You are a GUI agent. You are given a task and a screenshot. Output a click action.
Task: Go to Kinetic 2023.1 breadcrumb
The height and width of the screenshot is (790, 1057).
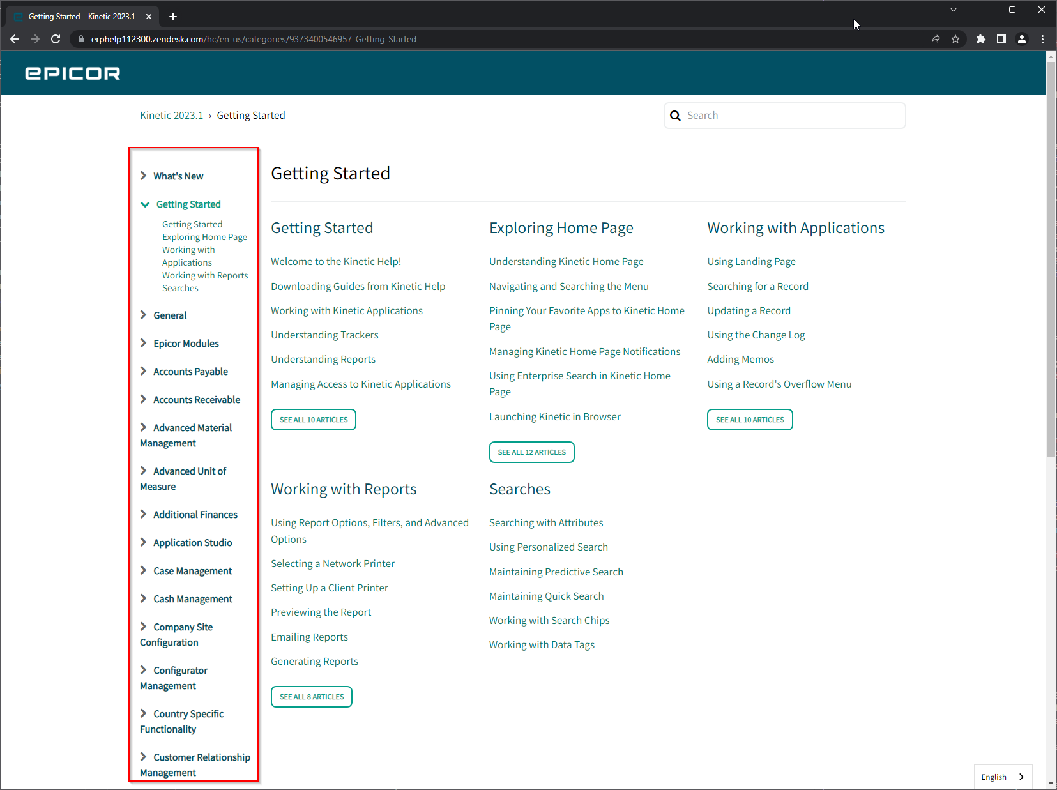click(x=171, y=116)
